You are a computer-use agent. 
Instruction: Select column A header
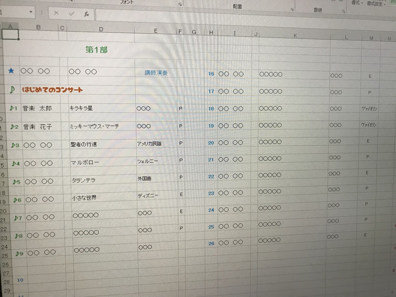click(10, 27)
